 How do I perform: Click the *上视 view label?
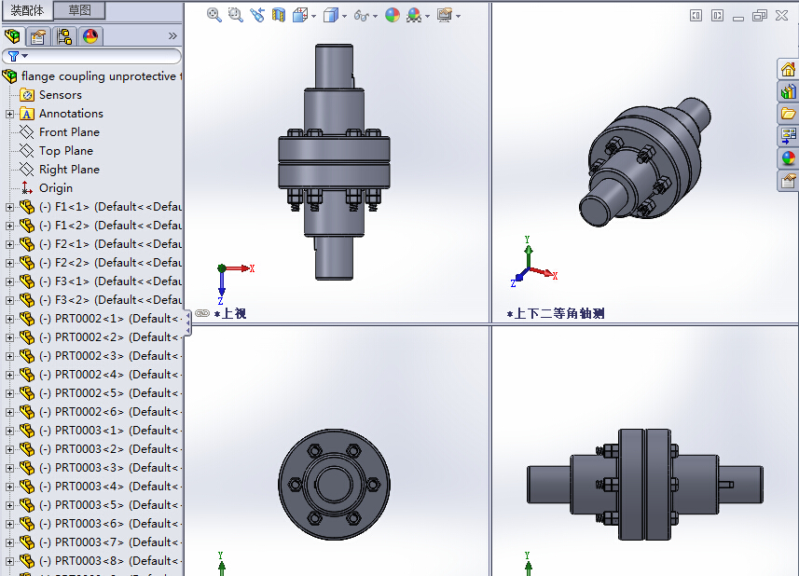coord(230,313)
